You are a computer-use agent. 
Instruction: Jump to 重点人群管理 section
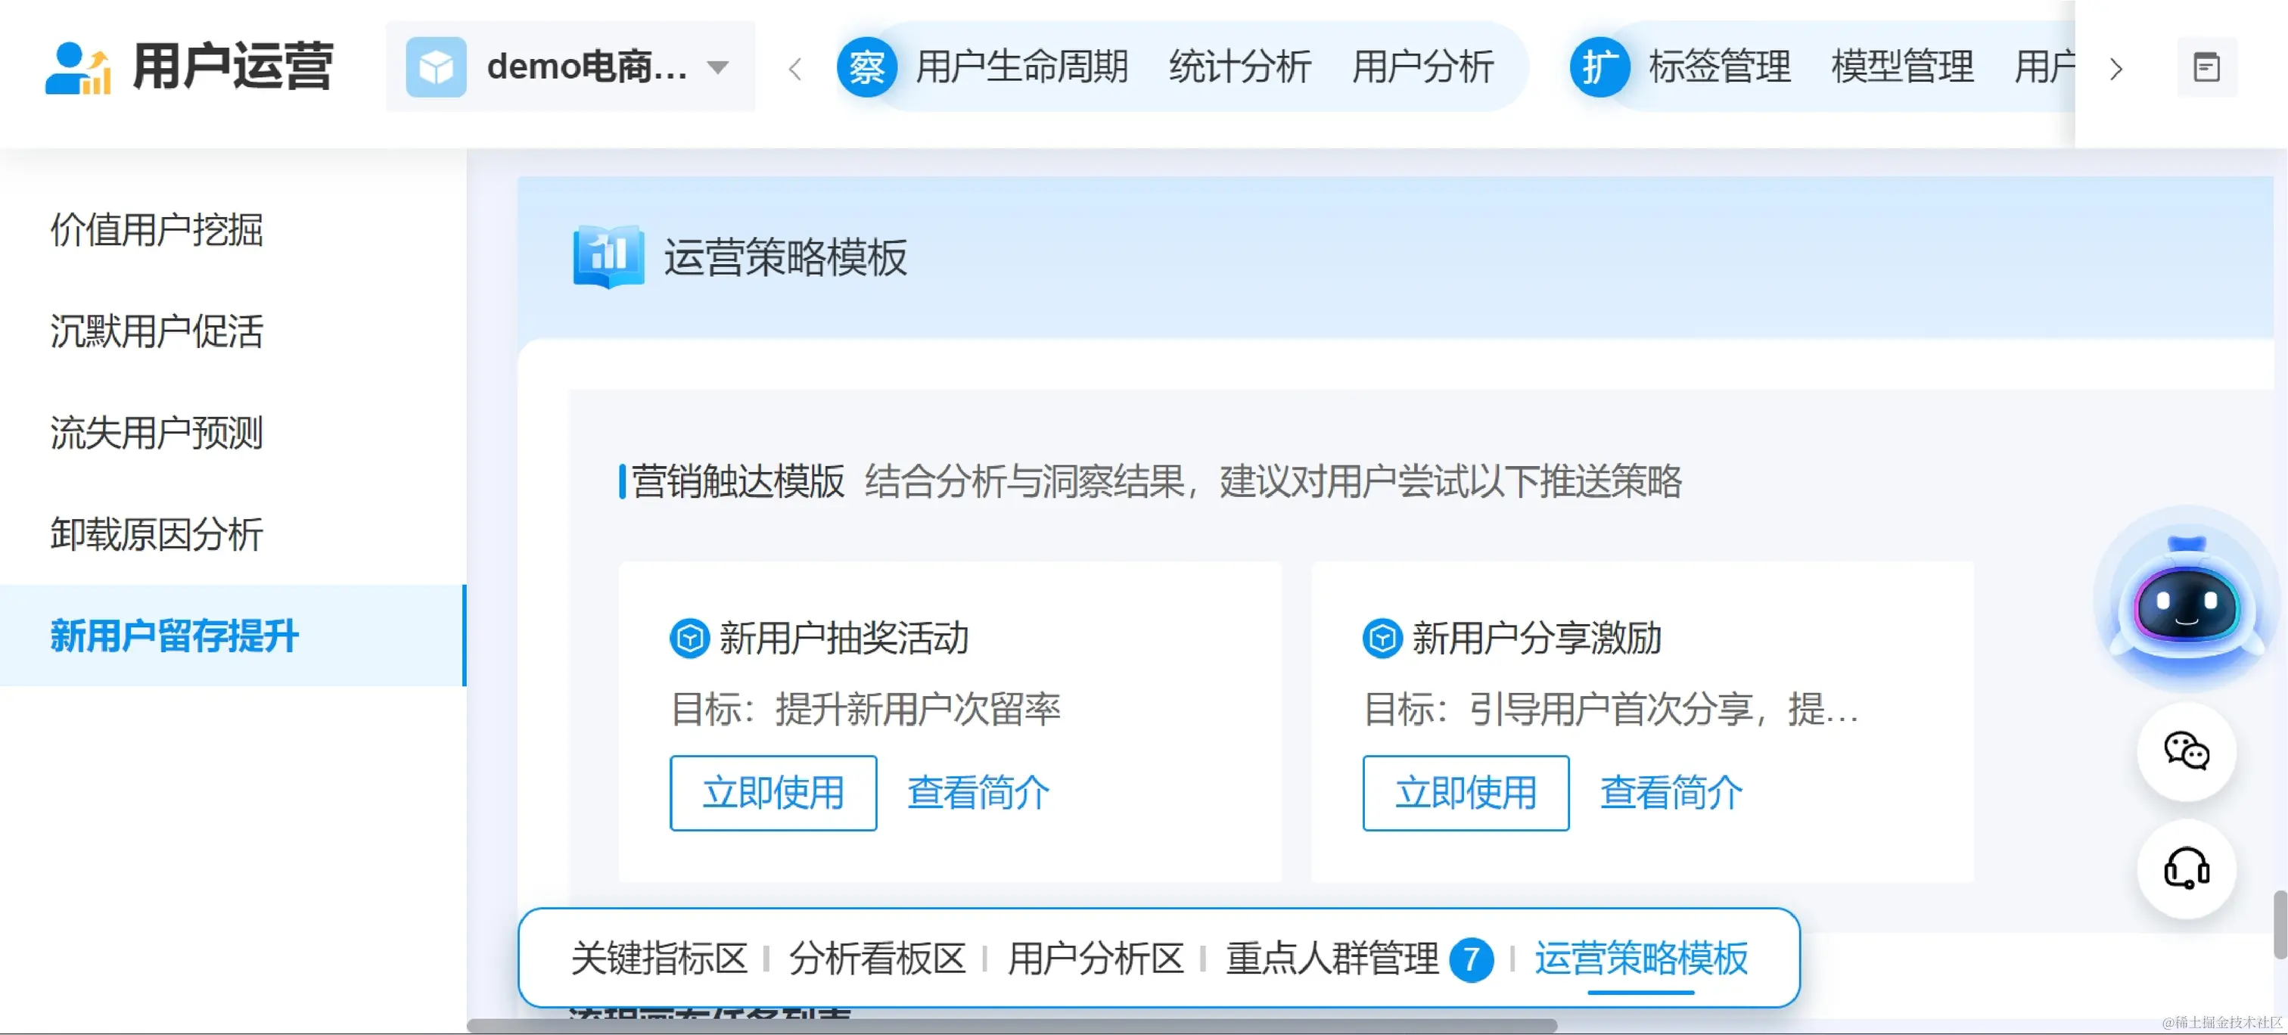[1332, 959]
